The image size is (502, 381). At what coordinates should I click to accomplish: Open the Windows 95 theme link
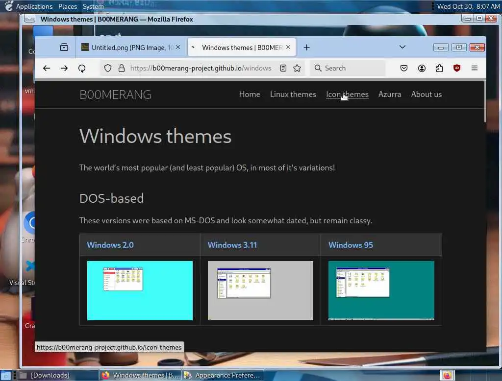point(351,245)
